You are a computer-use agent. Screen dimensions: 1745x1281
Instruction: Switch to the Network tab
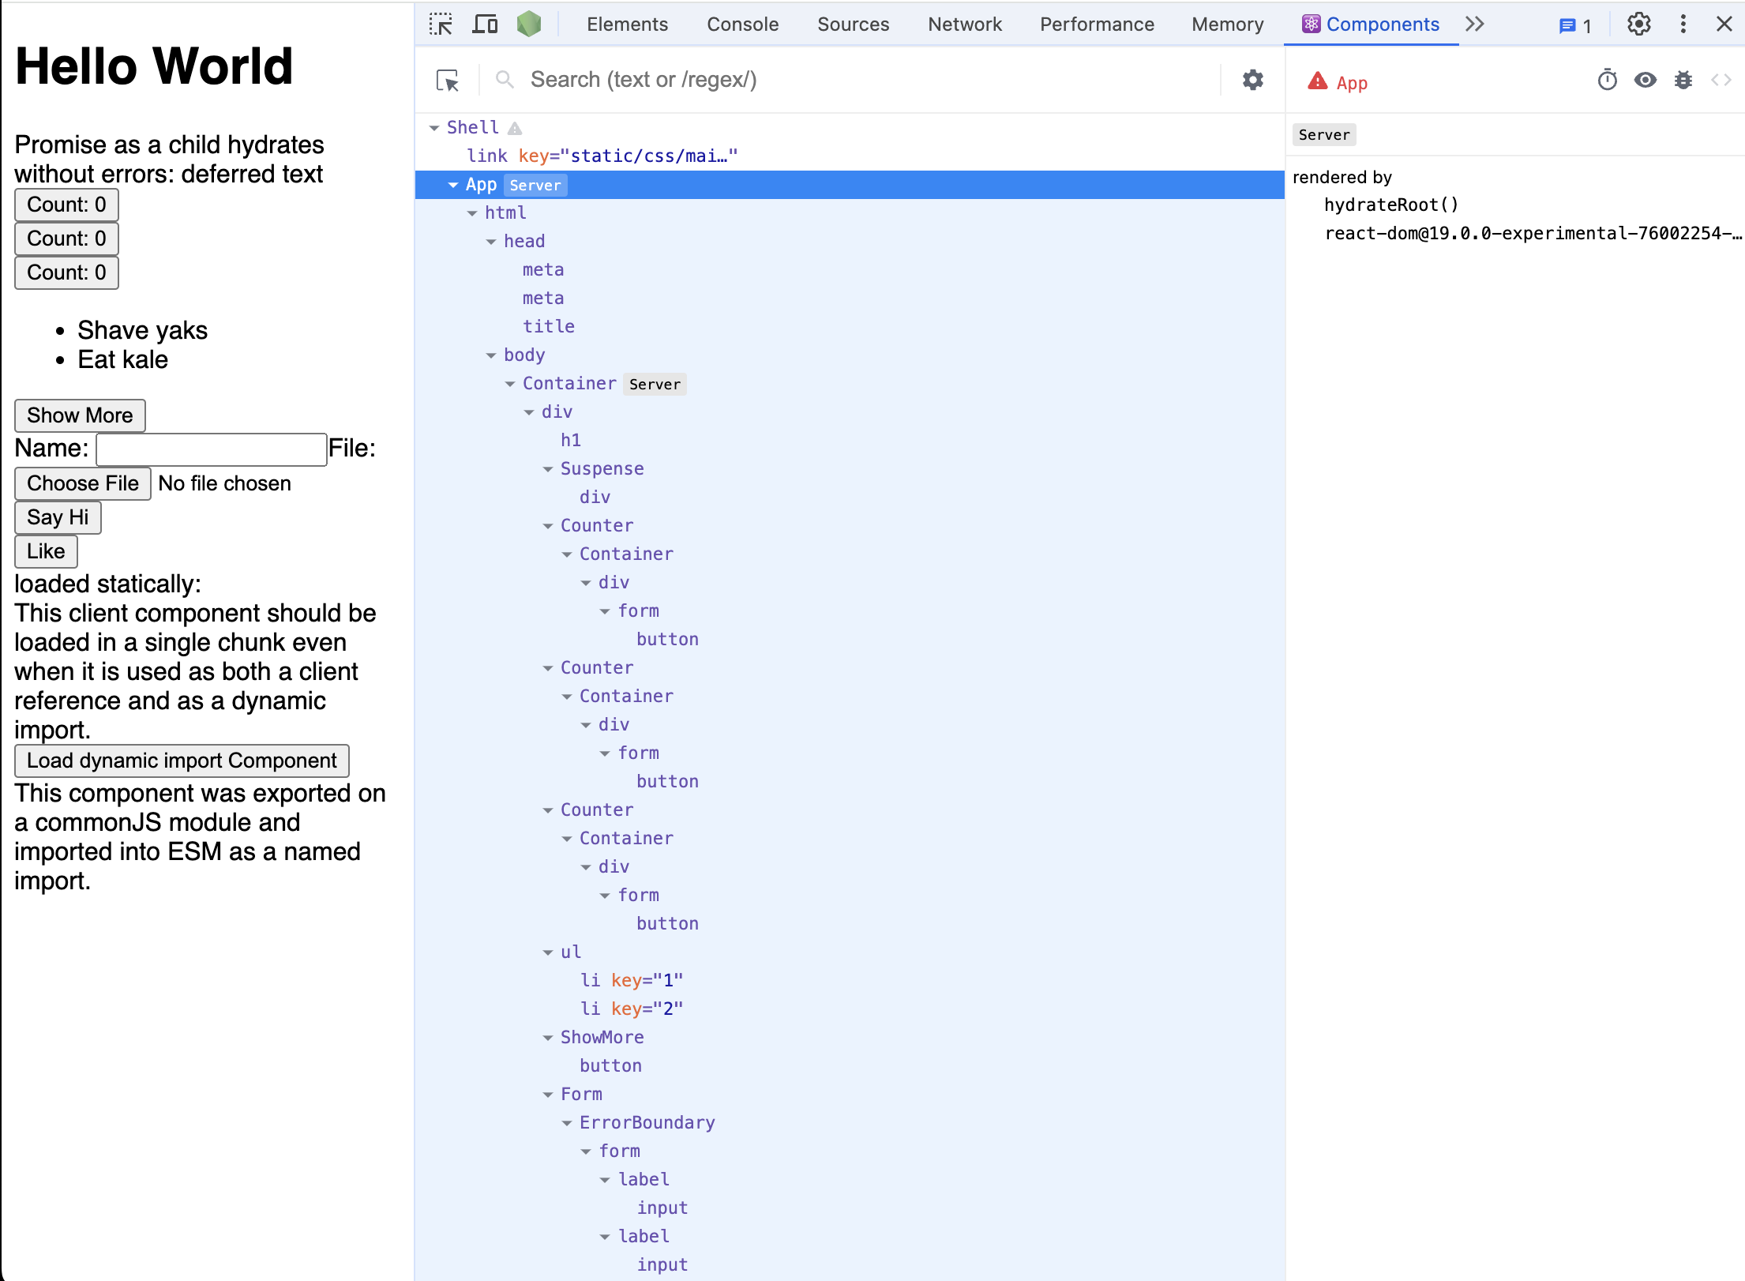coord(964,24)
